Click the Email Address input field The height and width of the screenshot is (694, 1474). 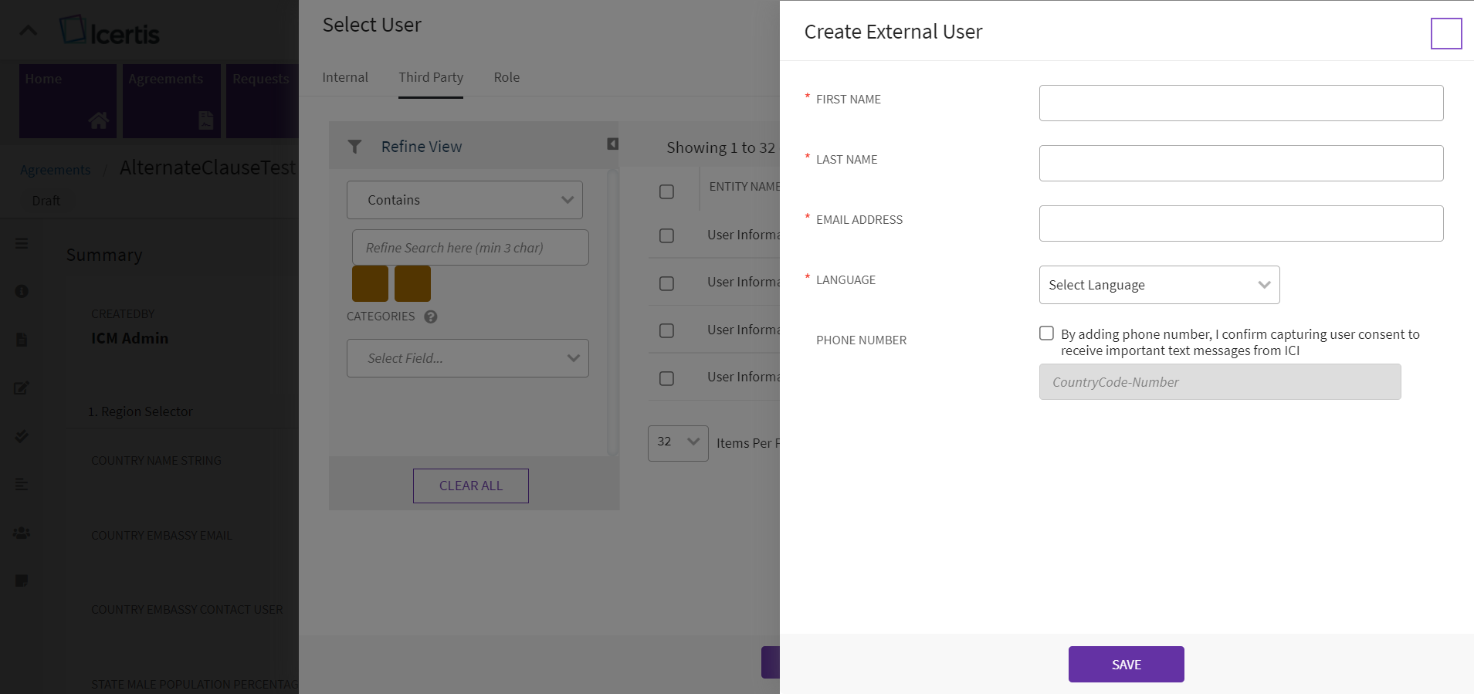pos(1241,223)
